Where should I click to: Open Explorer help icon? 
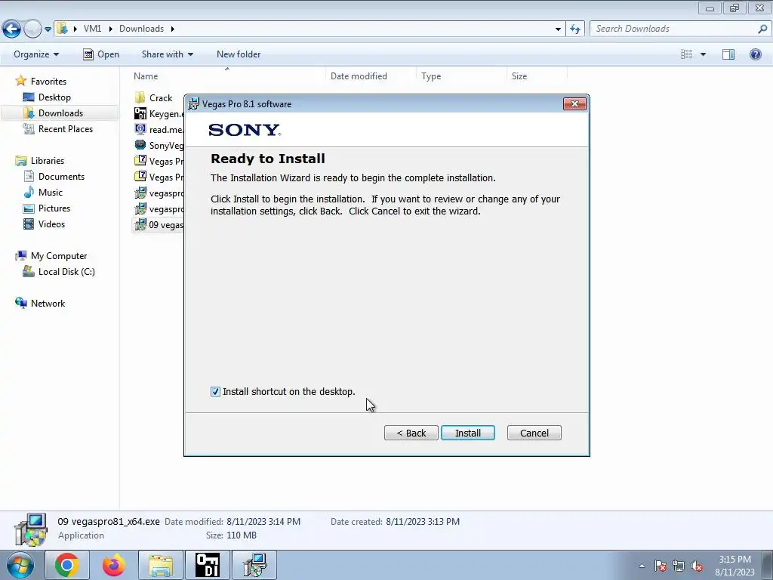coord(755,54)
